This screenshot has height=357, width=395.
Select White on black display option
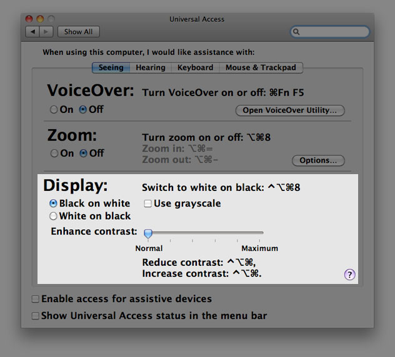tap(53, 217)
